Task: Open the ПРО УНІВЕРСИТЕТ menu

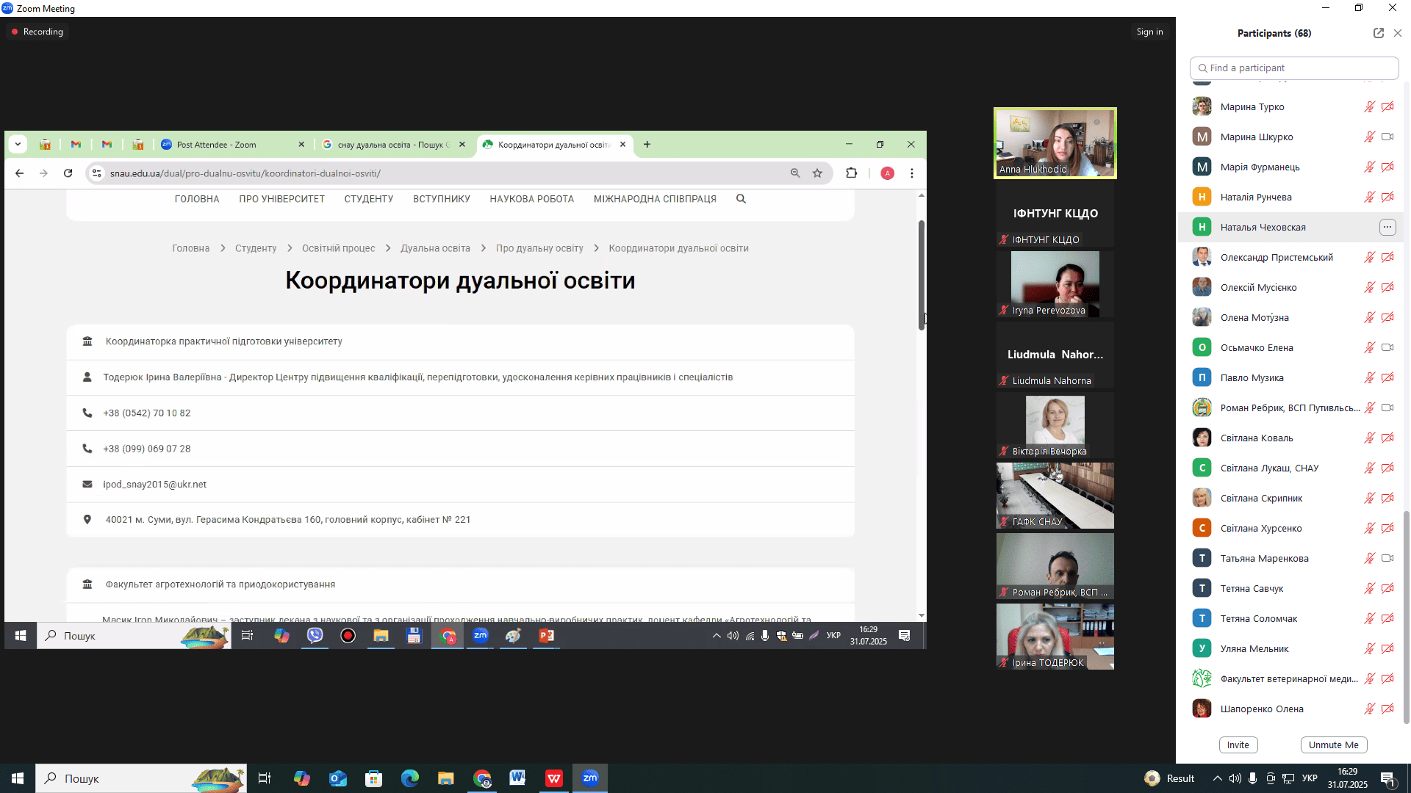Action: [x=281, y=199]
